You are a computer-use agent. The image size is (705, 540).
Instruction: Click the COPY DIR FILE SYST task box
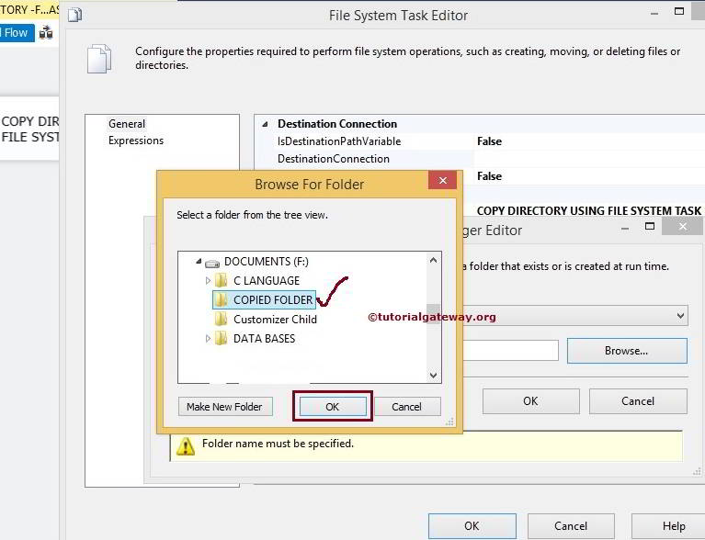pos(29,129)
